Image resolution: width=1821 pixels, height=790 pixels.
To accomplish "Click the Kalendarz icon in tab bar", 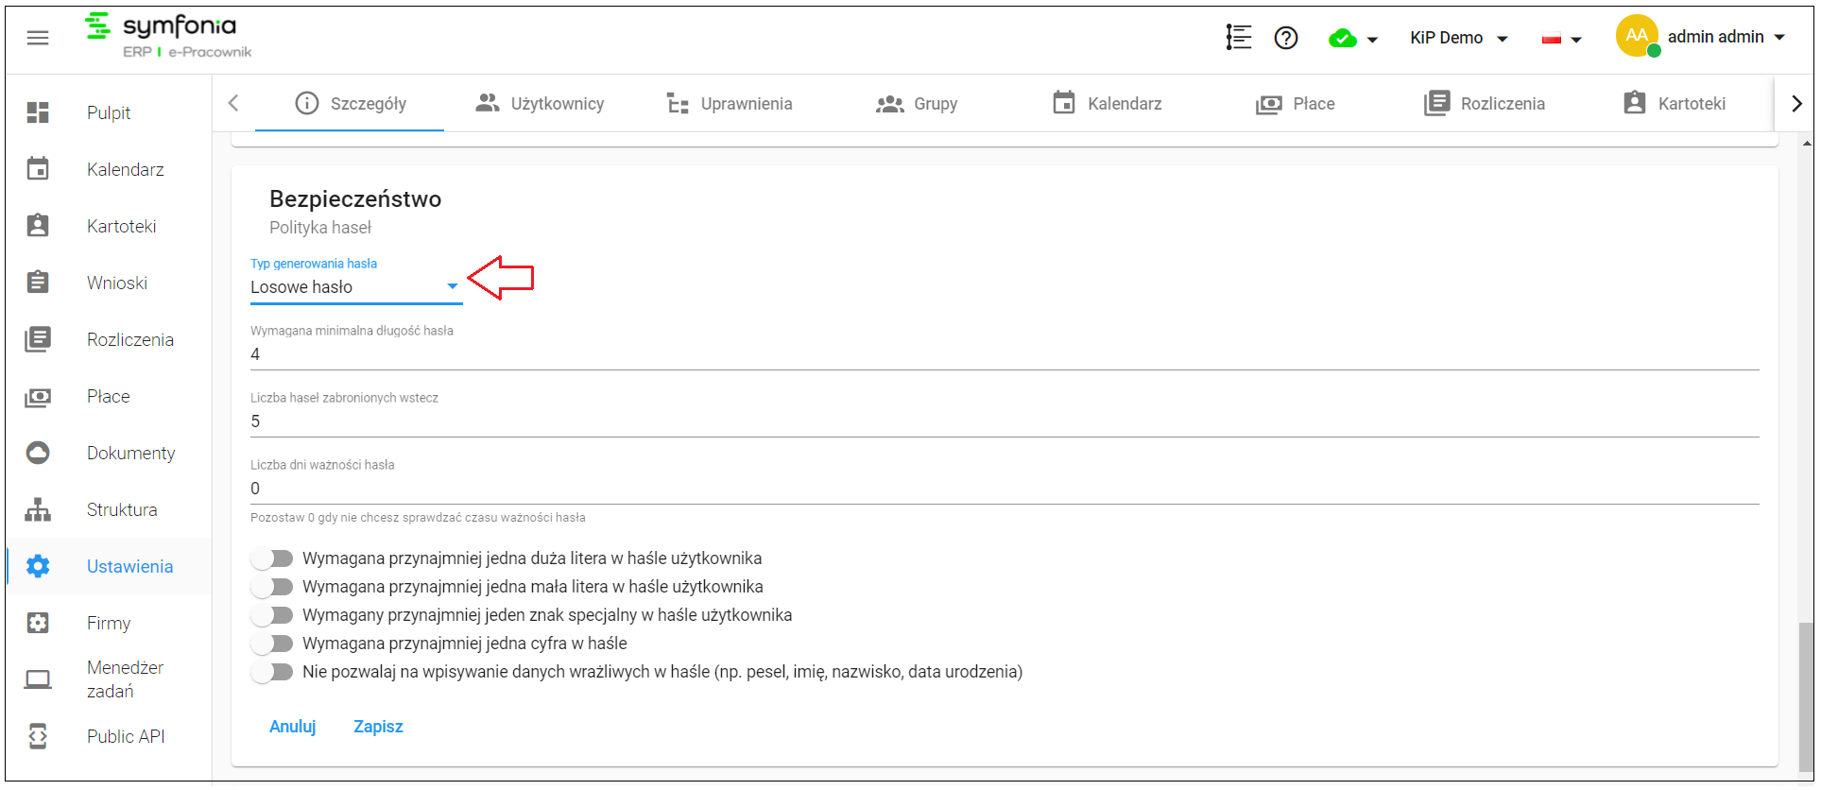I will coord(1064,102).
